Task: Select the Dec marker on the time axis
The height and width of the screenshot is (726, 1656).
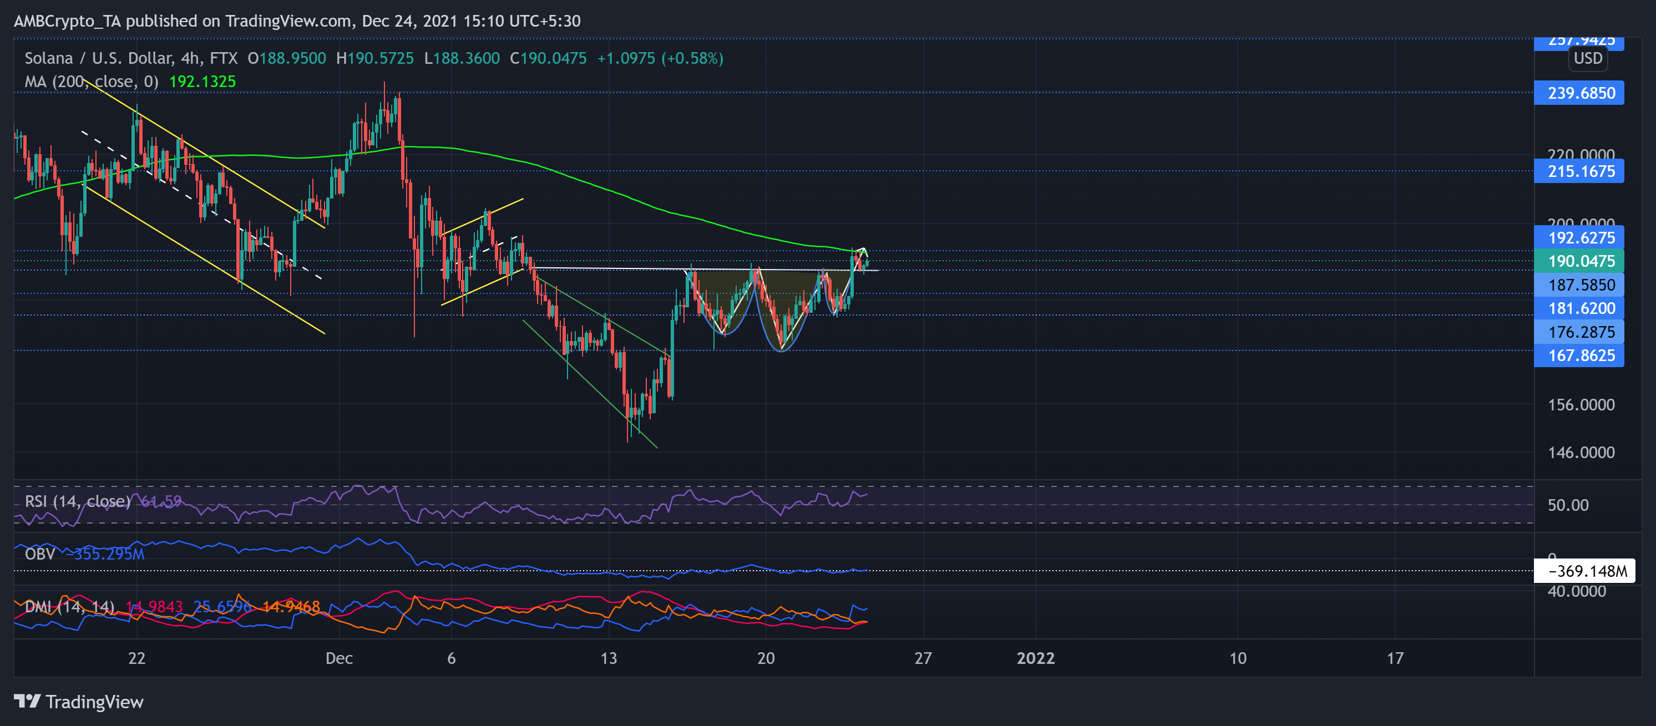Action: (339, 658)
